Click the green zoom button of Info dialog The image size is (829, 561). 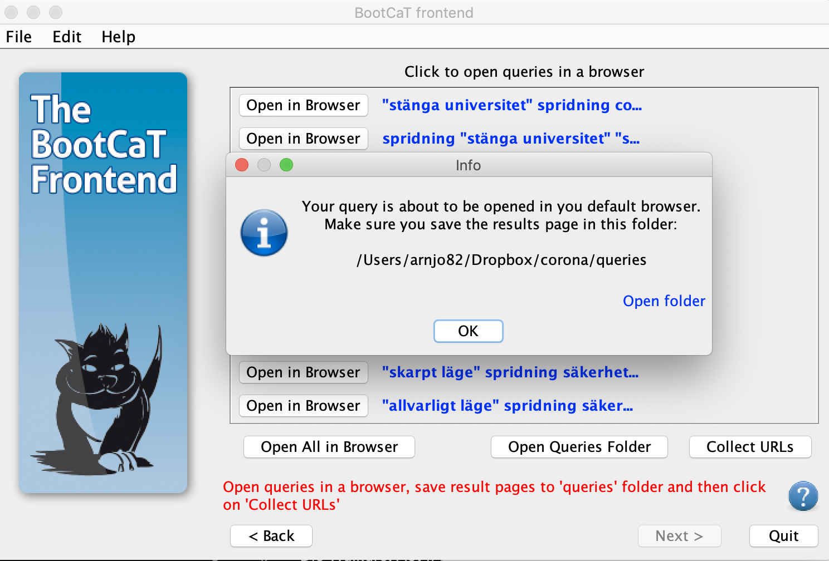(x=286, y=165)
